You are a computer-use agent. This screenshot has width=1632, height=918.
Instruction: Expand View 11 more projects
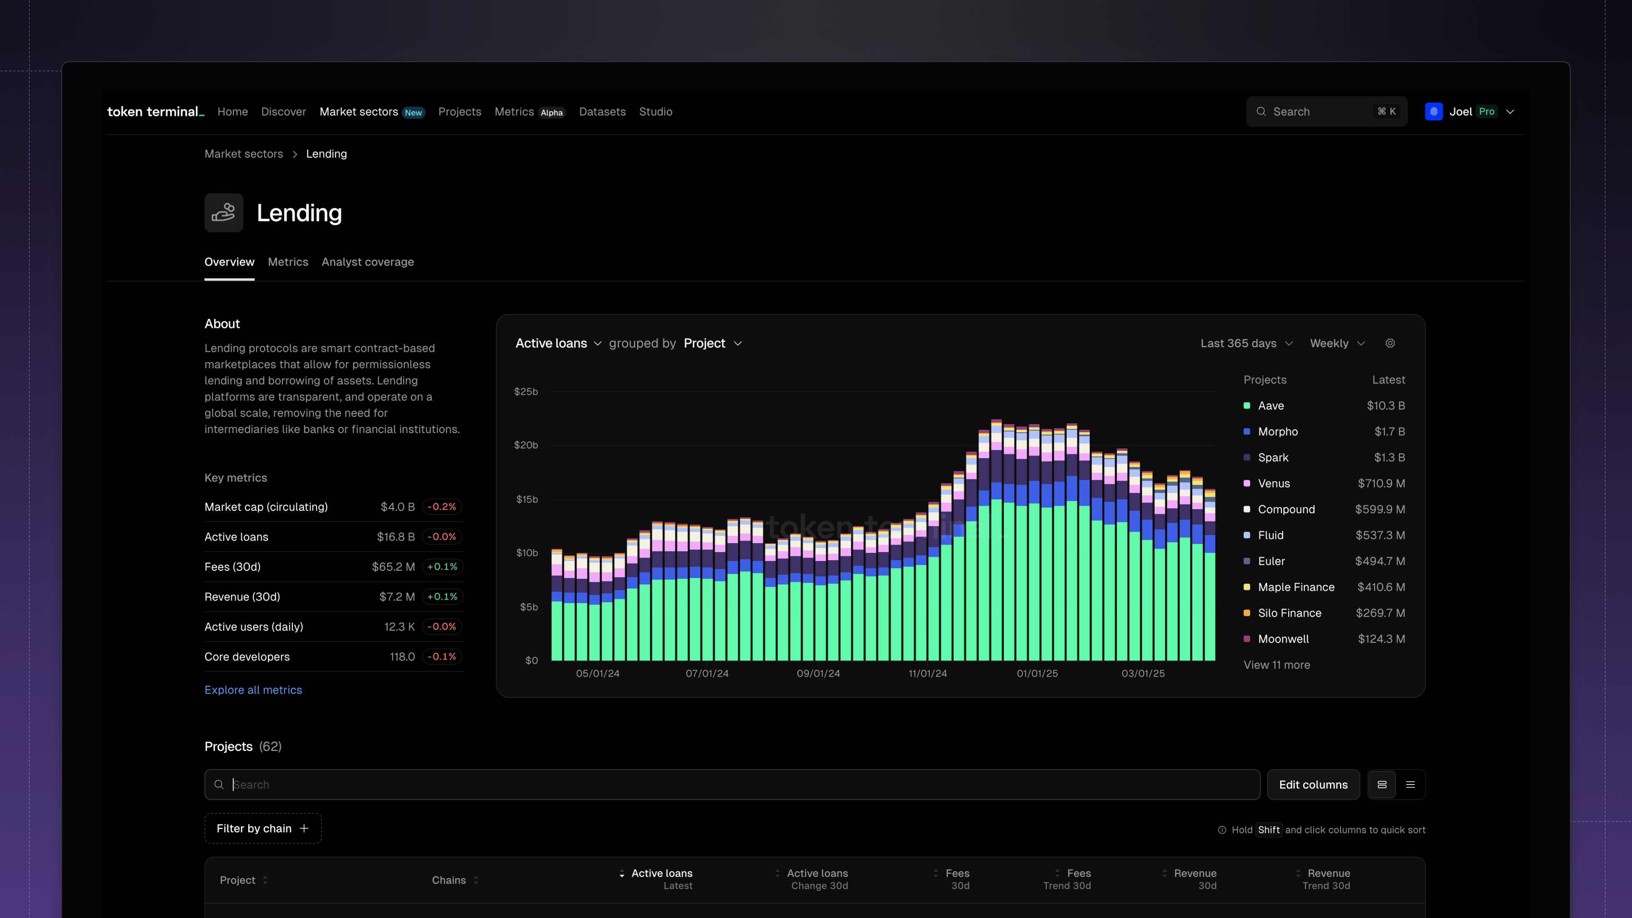pos(1277,665)
